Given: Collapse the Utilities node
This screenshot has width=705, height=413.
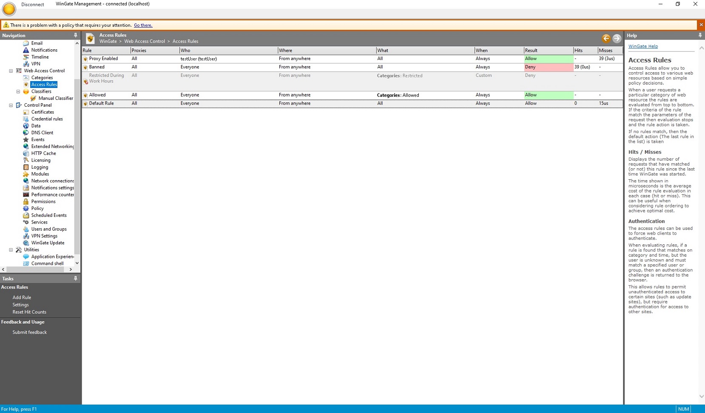Looking at the screenshot, I should (x=11, y=250).
